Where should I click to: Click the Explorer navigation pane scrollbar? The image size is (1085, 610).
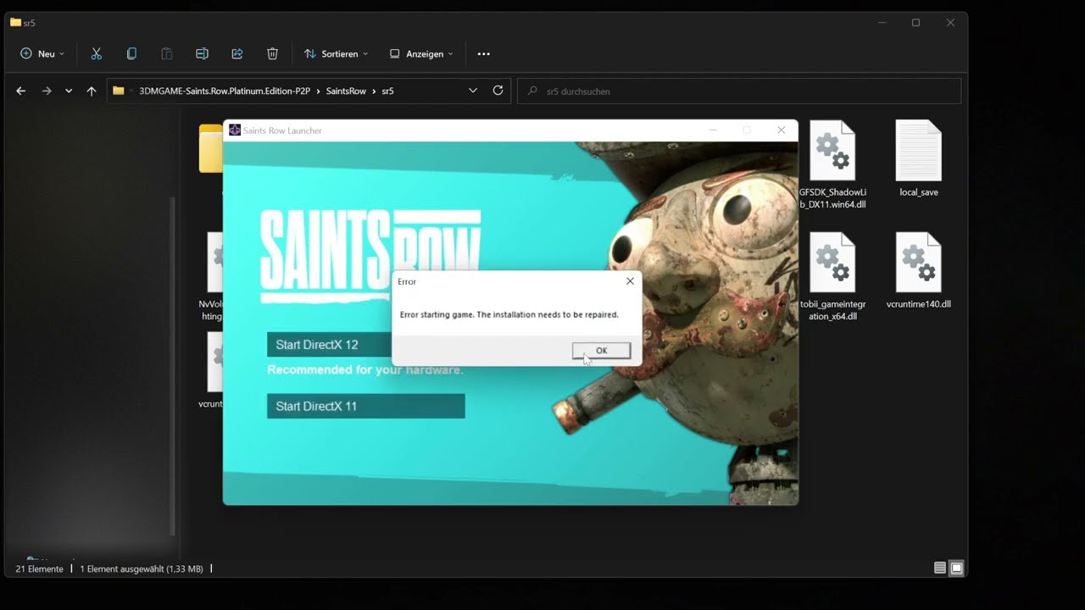pyautogui.click(x=173, y=364)
